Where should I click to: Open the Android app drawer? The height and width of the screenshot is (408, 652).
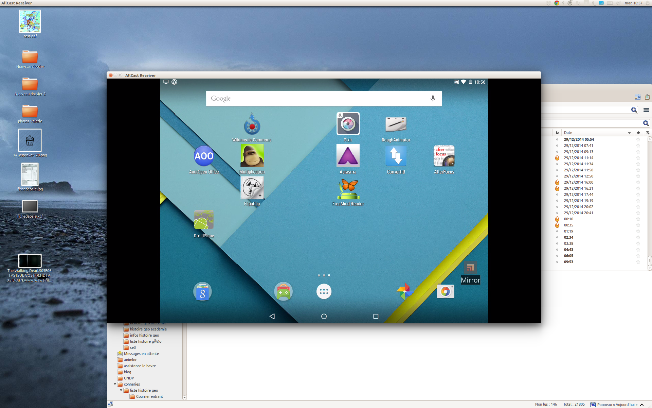[324, 292]
